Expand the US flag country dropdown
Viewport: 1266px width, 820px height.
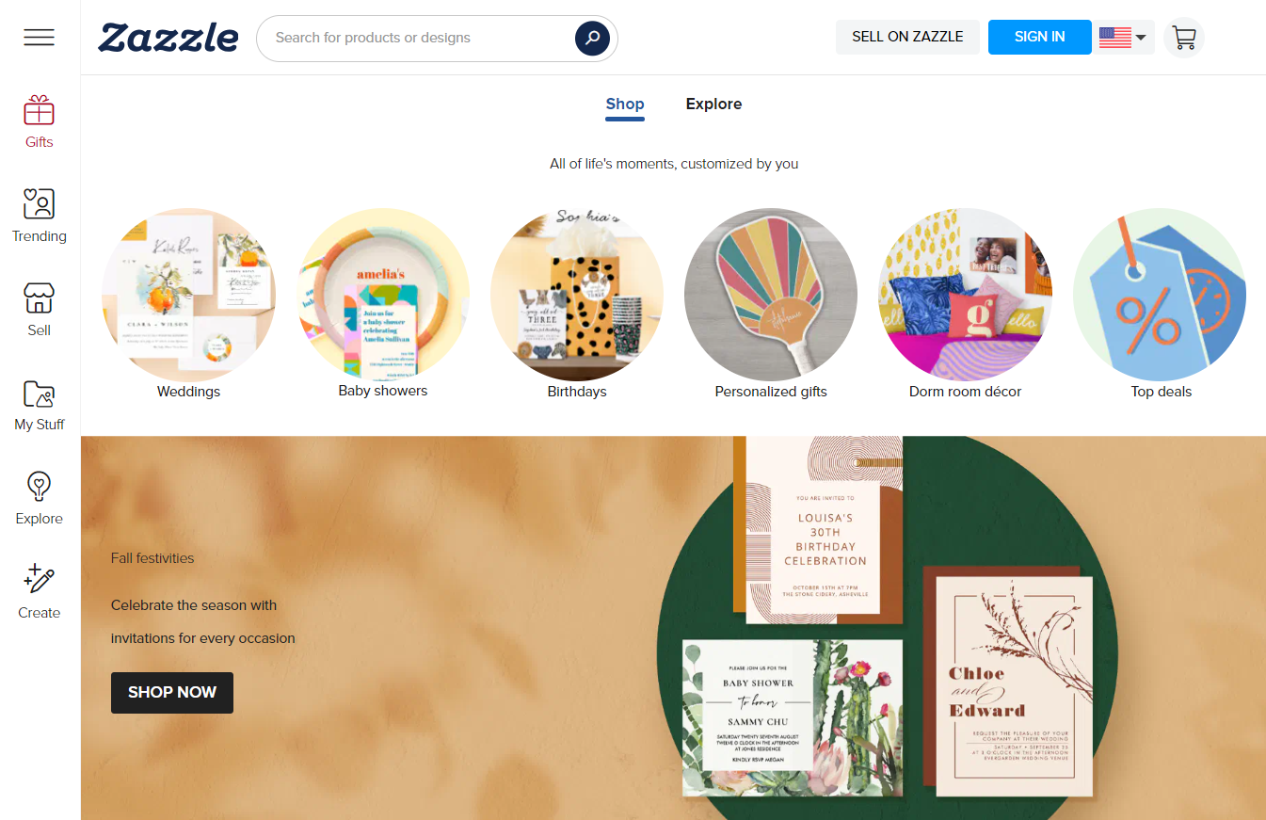[x=1123, y=38]
